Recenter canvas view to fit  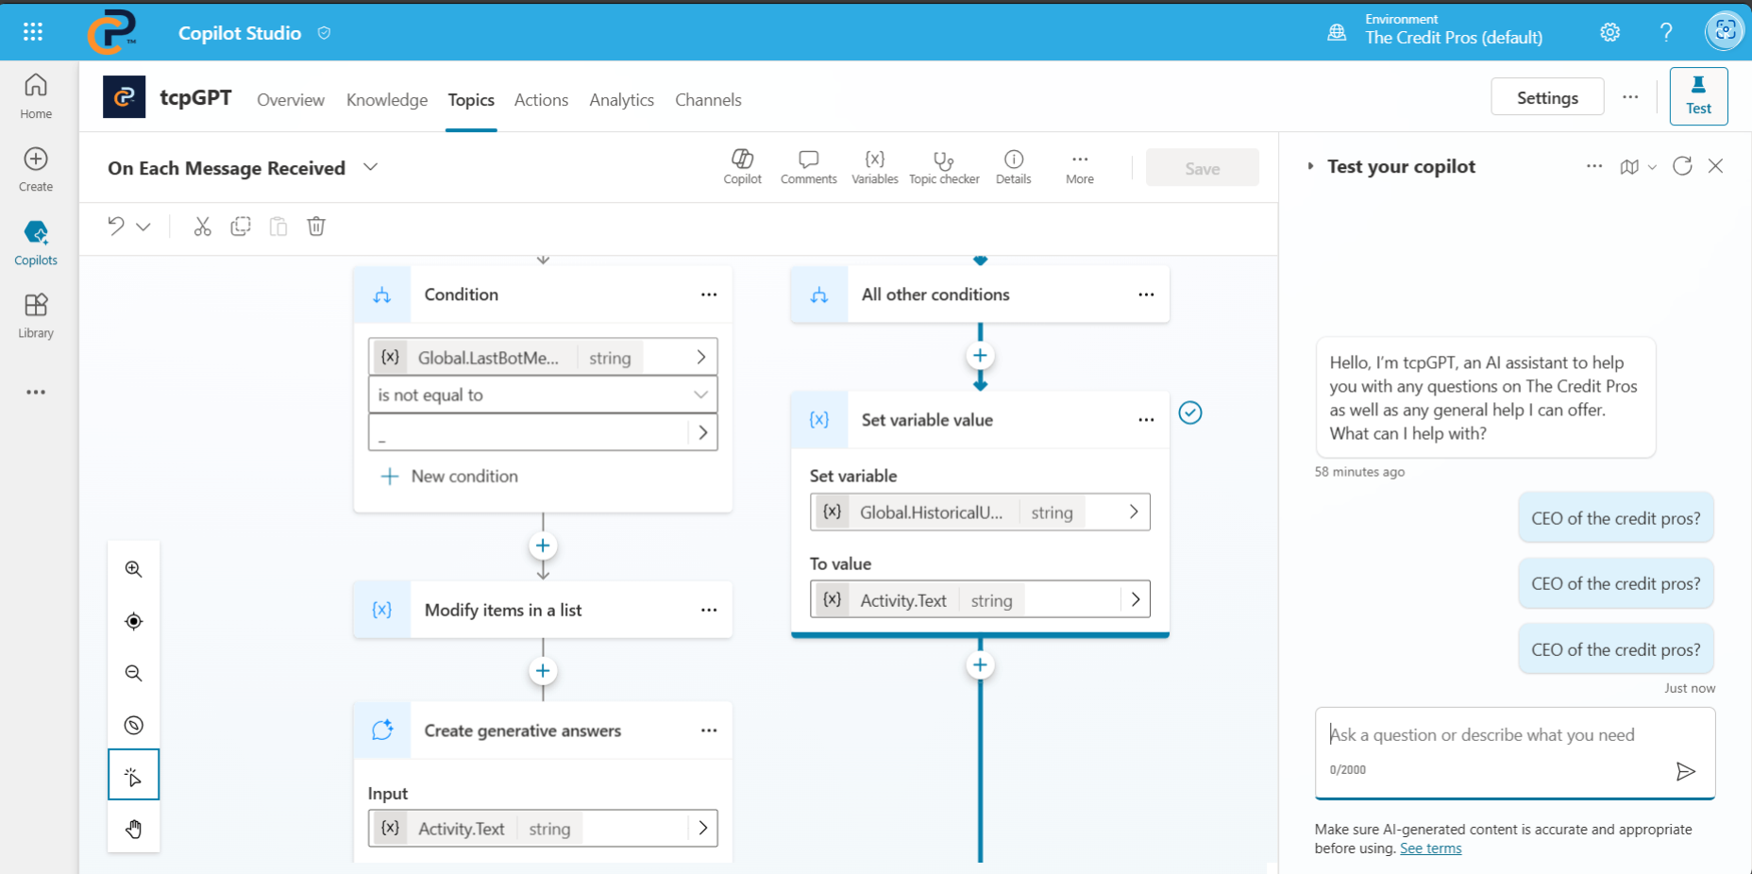coord(134,621)
